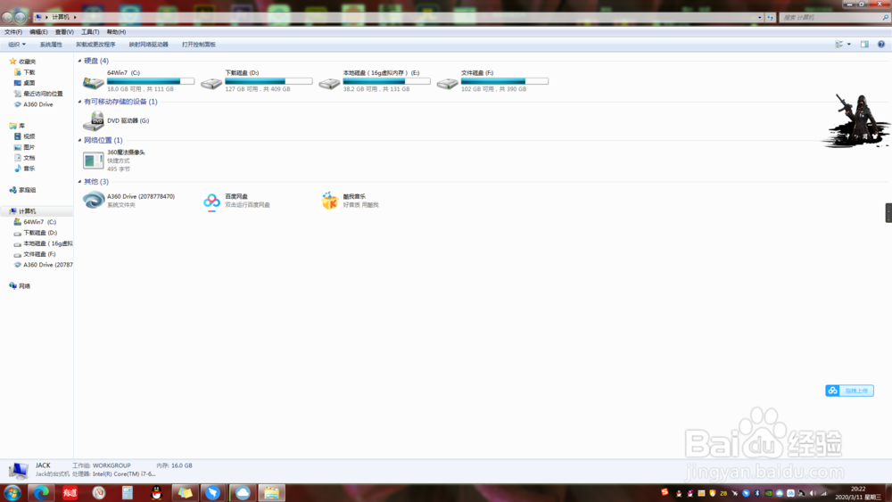The height and width of the screenshot is (502, 892).
Task: Click the search 计算机 input box
Action: click(x=834, y=18)
